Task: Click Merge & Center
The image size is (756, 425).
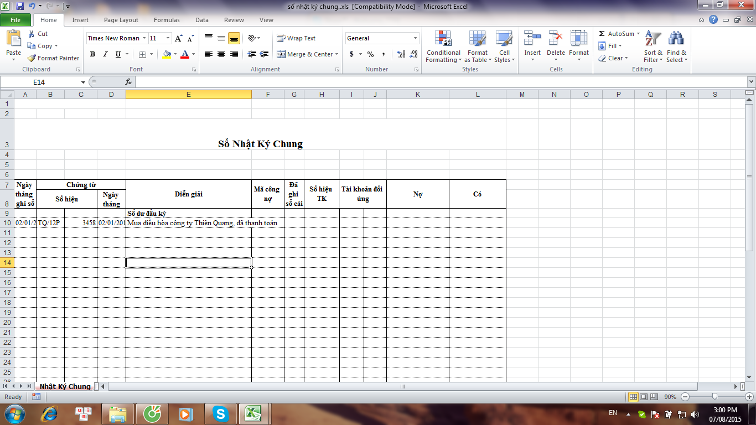Action: point(305,54)
